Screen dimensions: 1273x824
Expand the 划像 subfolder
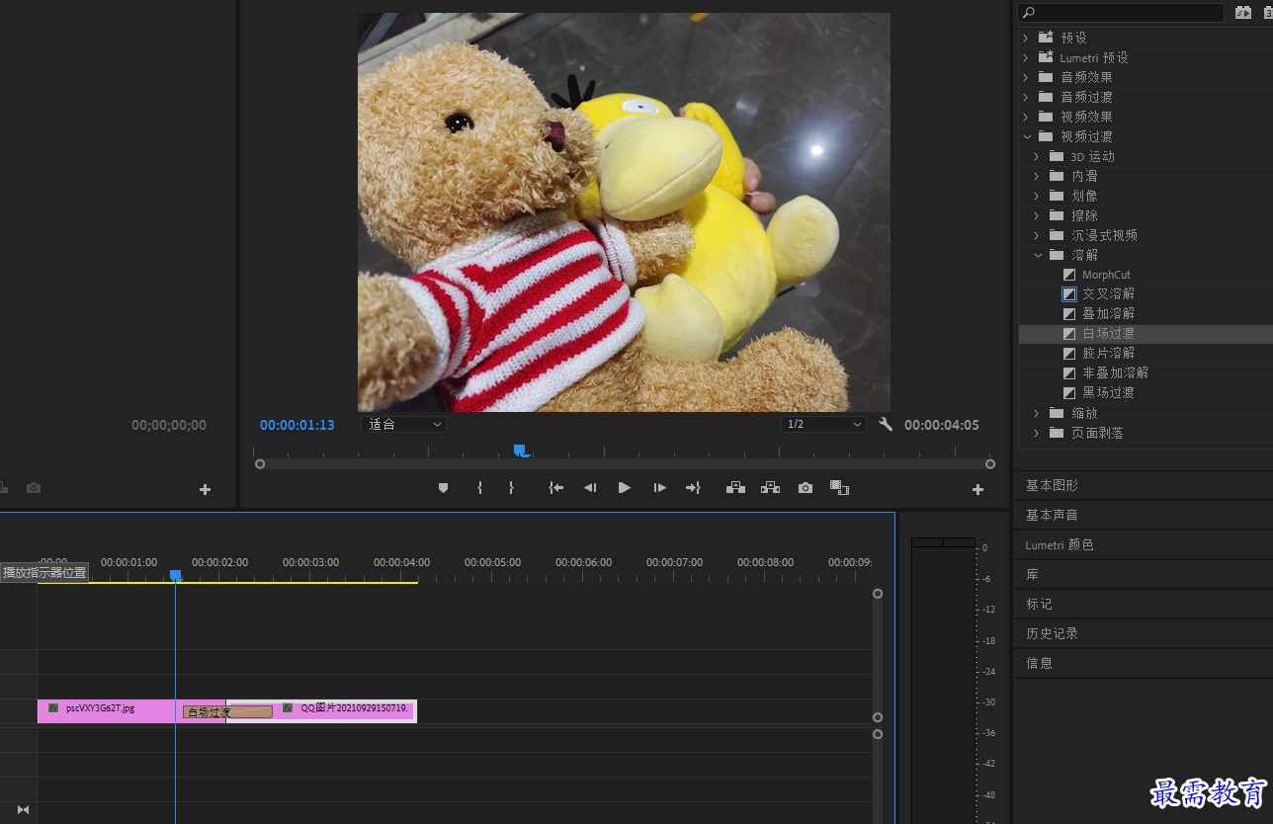click(x=1037, y=196)
